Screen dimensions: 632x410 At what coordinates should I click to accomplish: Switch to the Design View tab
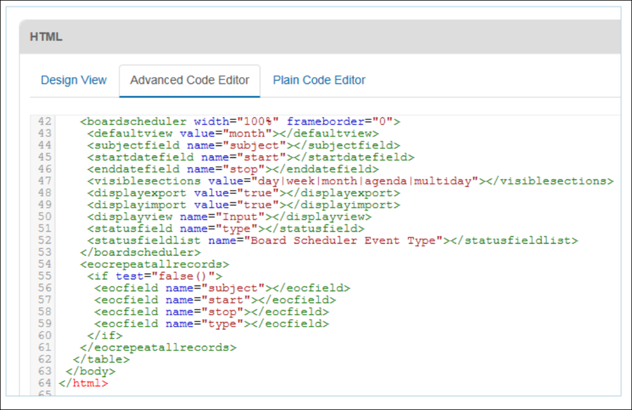tap(73, 80)
